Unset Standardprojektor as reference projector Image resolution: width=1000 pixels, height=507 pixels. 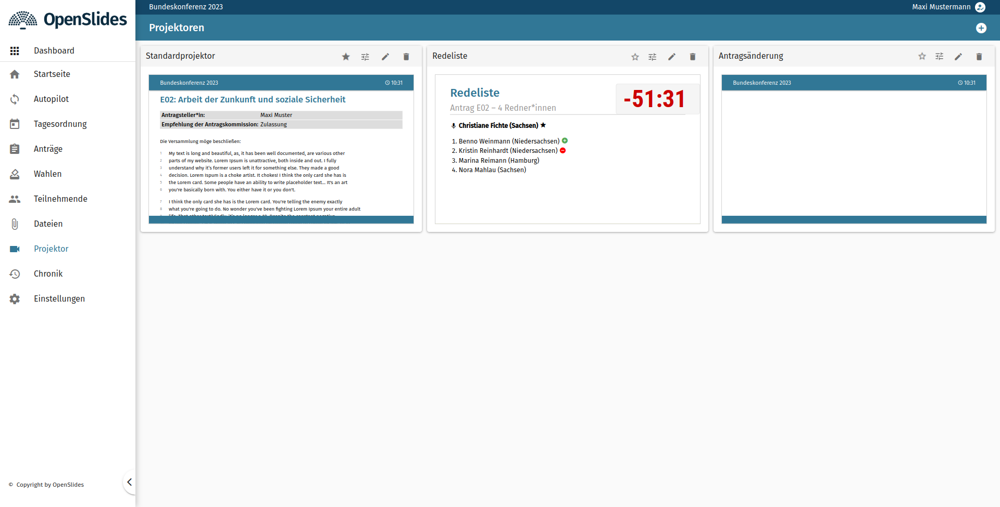tap(345, 57)
